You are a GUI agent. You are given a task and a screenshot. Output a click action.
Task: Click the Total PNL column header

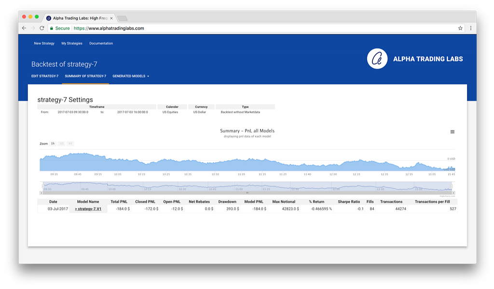click(x=119, y=201)
